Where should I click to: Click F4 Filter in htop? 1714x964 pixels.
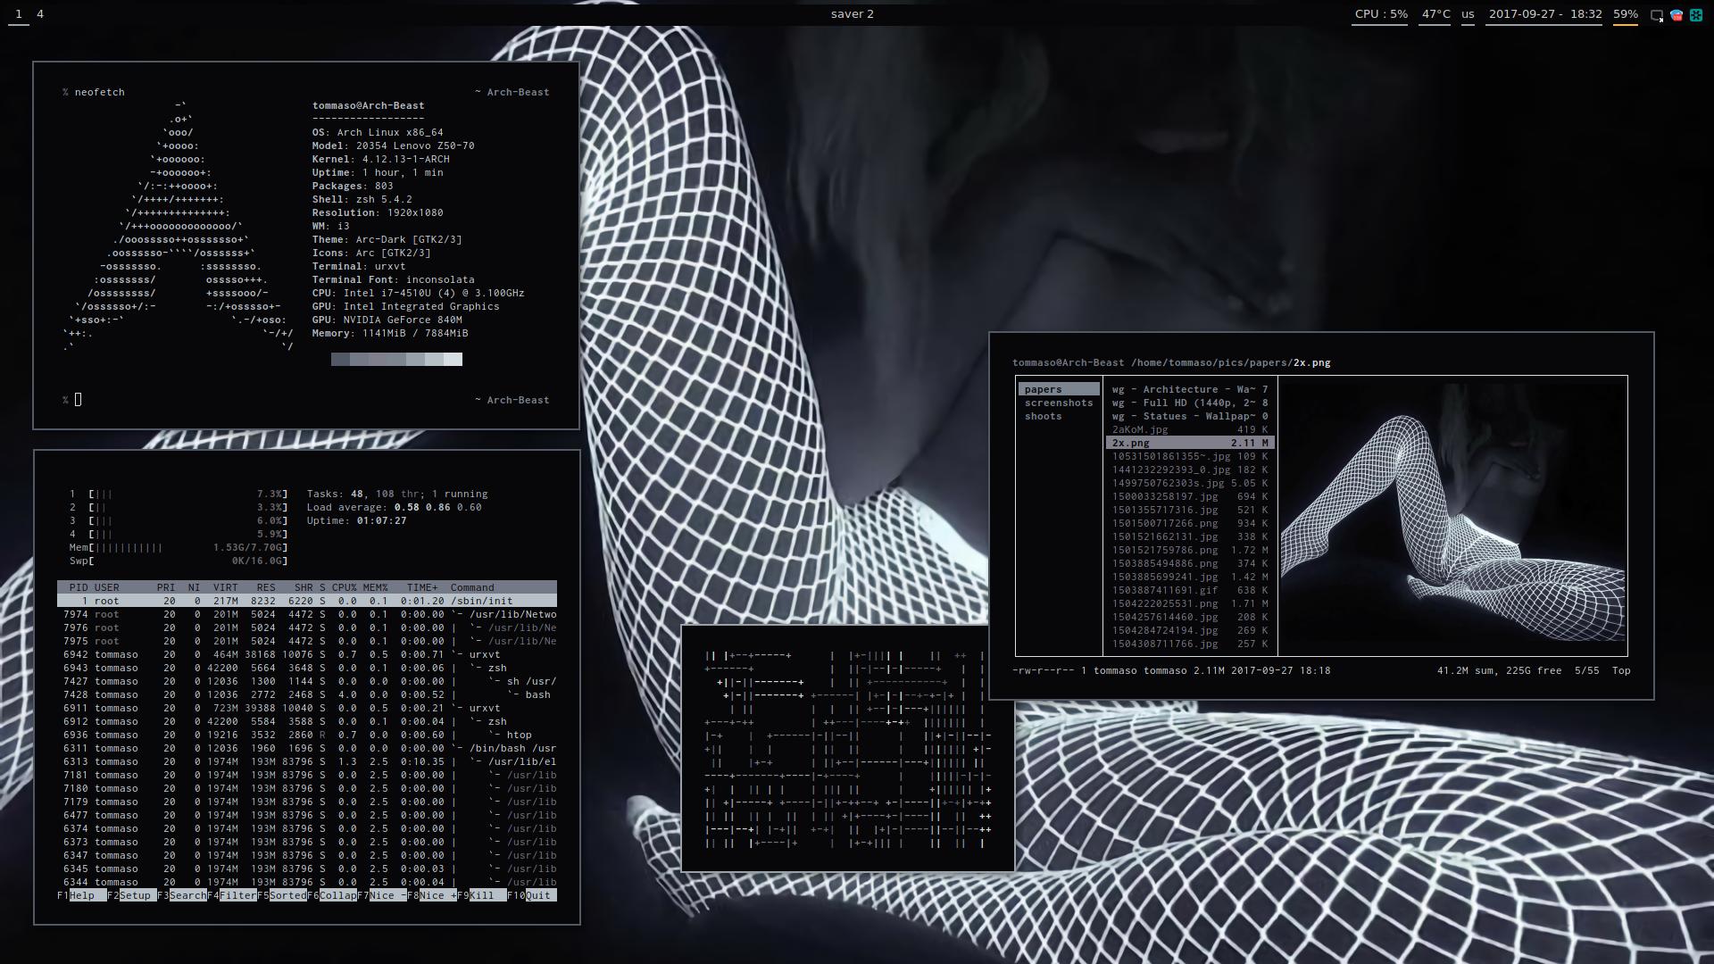click(232, 895)
